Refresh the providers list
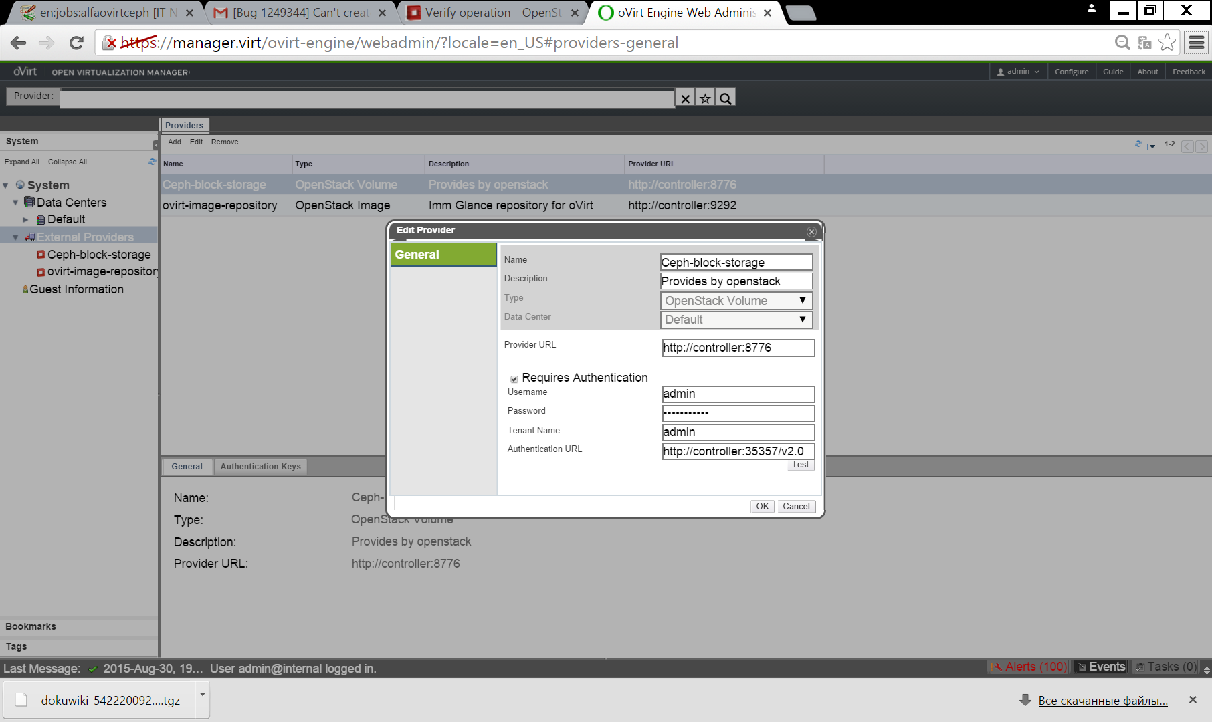 pos(1138,144)
